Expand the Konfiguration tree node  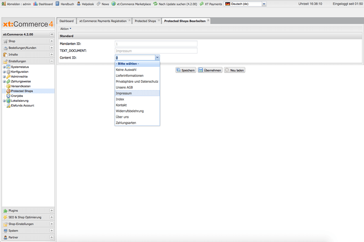coord(4,72)
